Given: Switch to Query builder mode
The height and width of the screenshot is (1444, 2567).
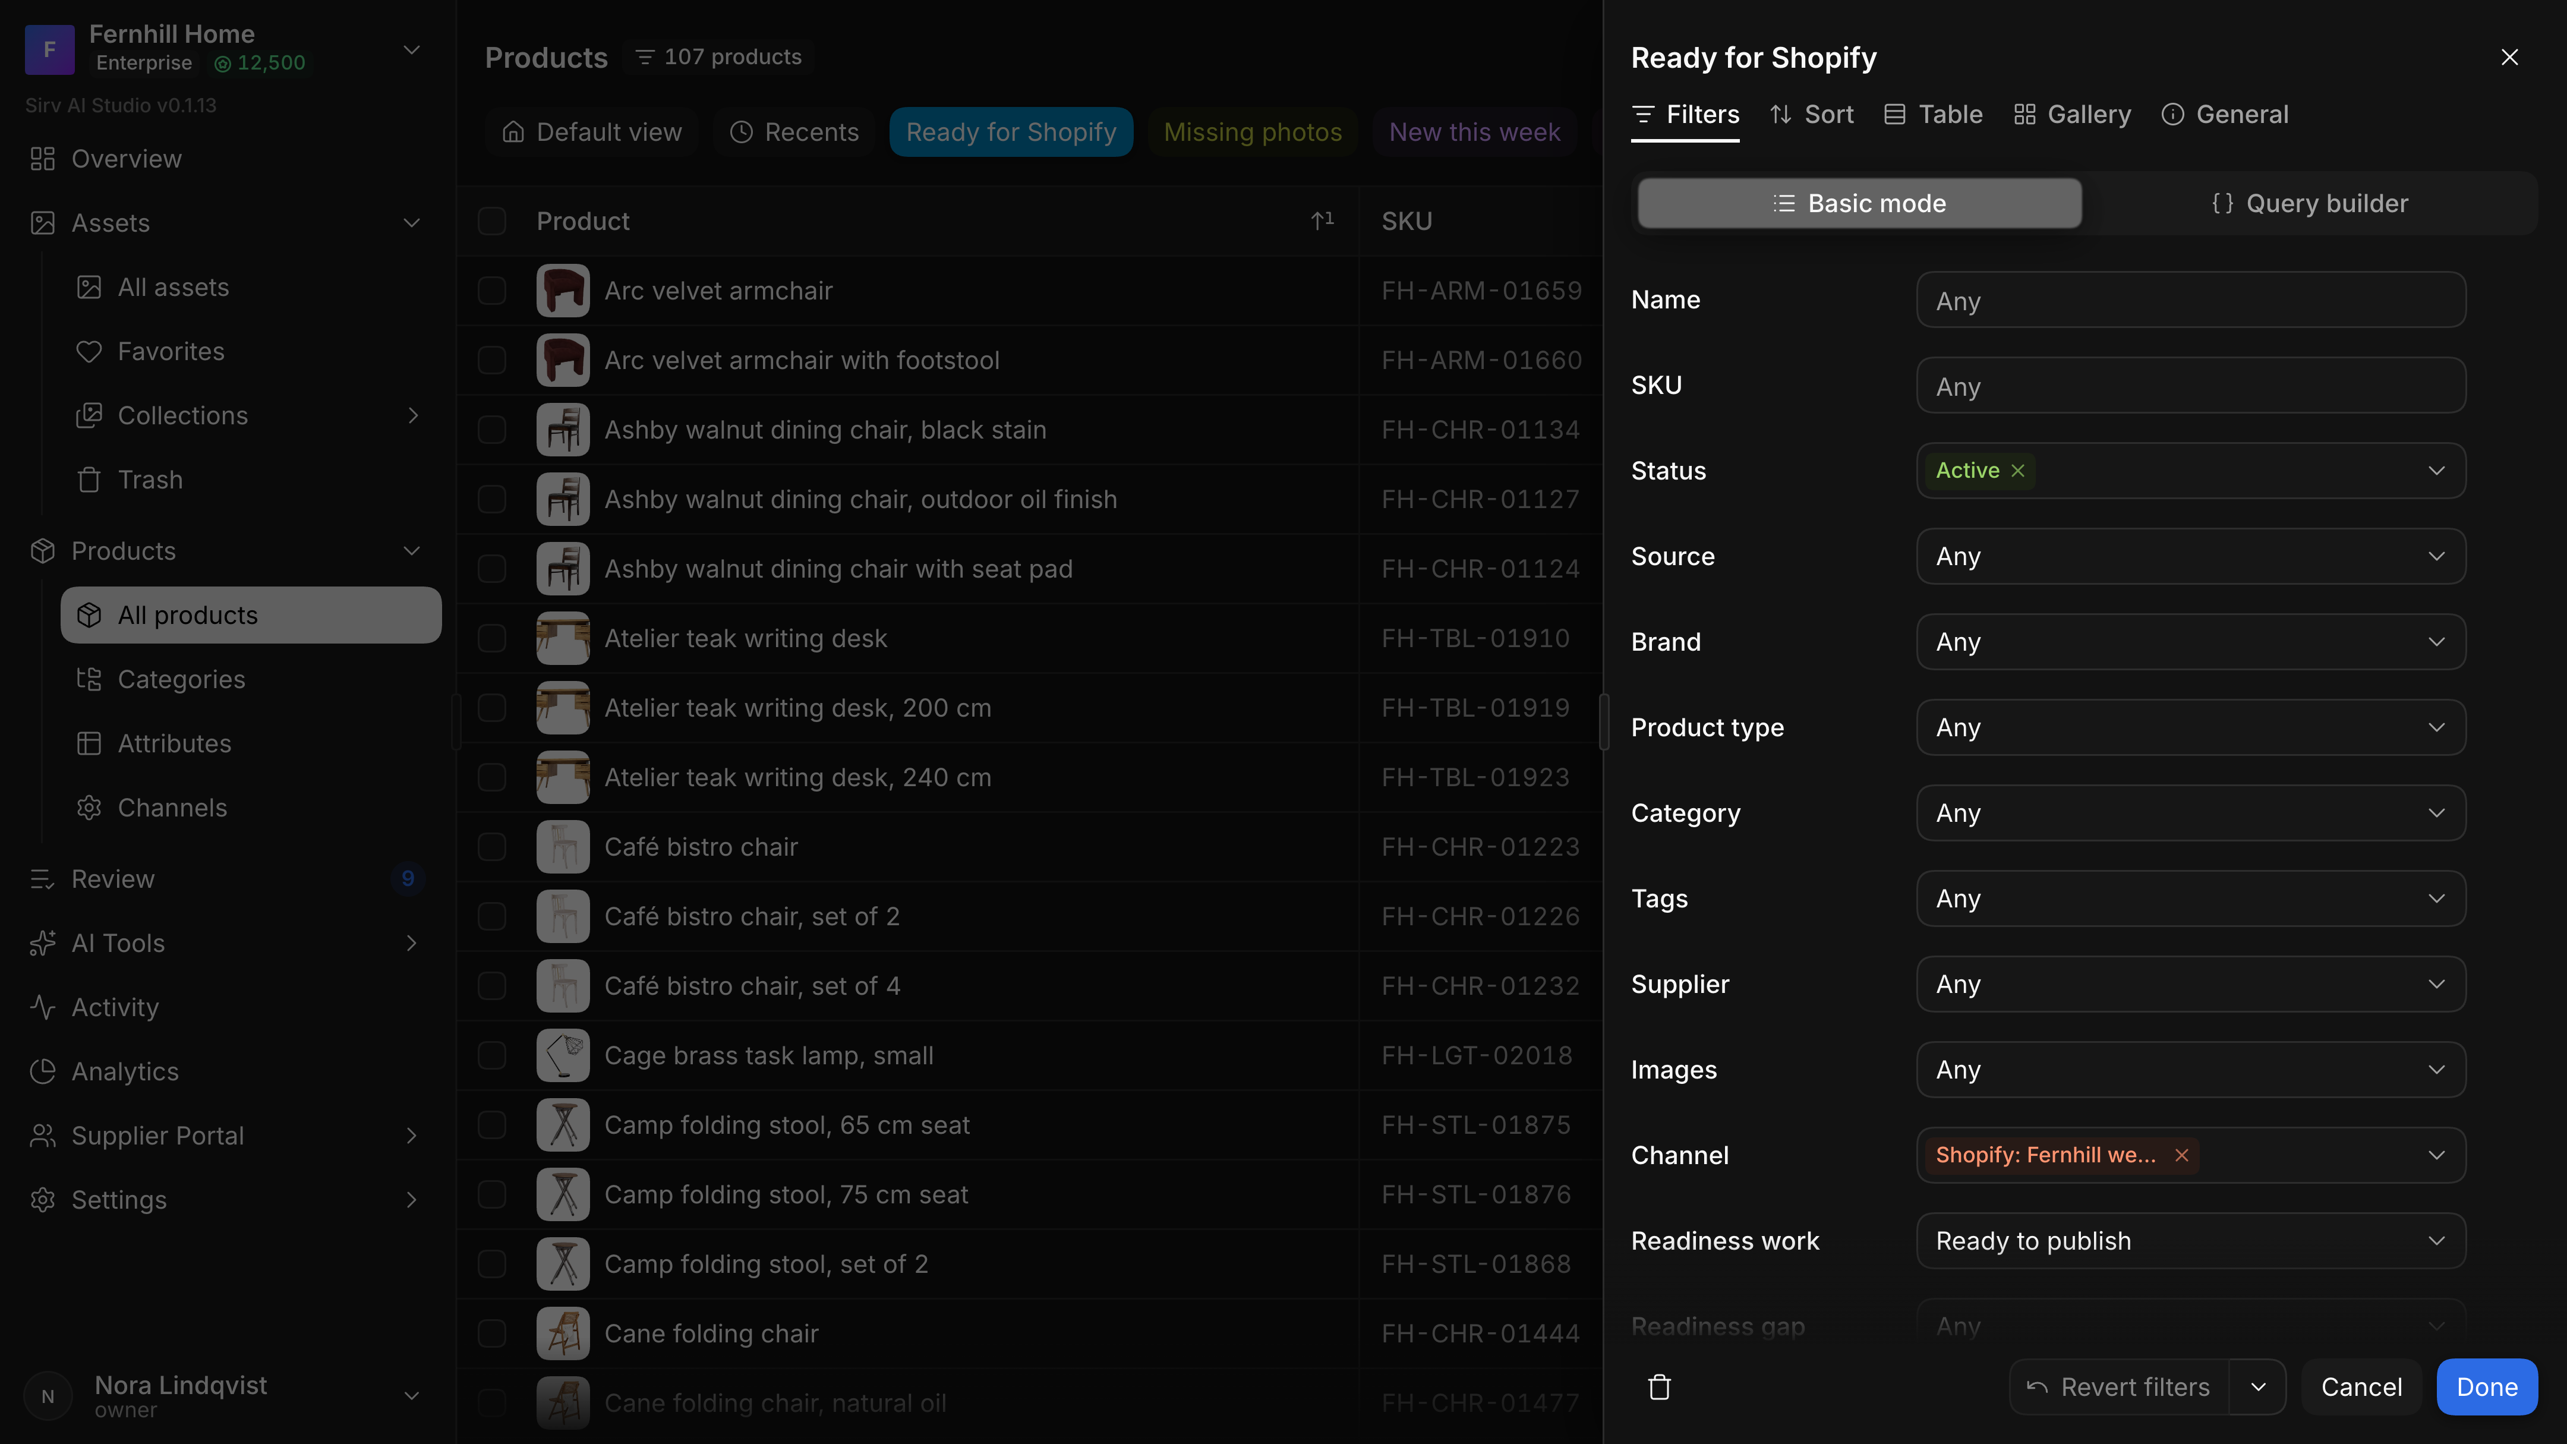Looking at the screenshot, I should click(x=2309, y=203).
